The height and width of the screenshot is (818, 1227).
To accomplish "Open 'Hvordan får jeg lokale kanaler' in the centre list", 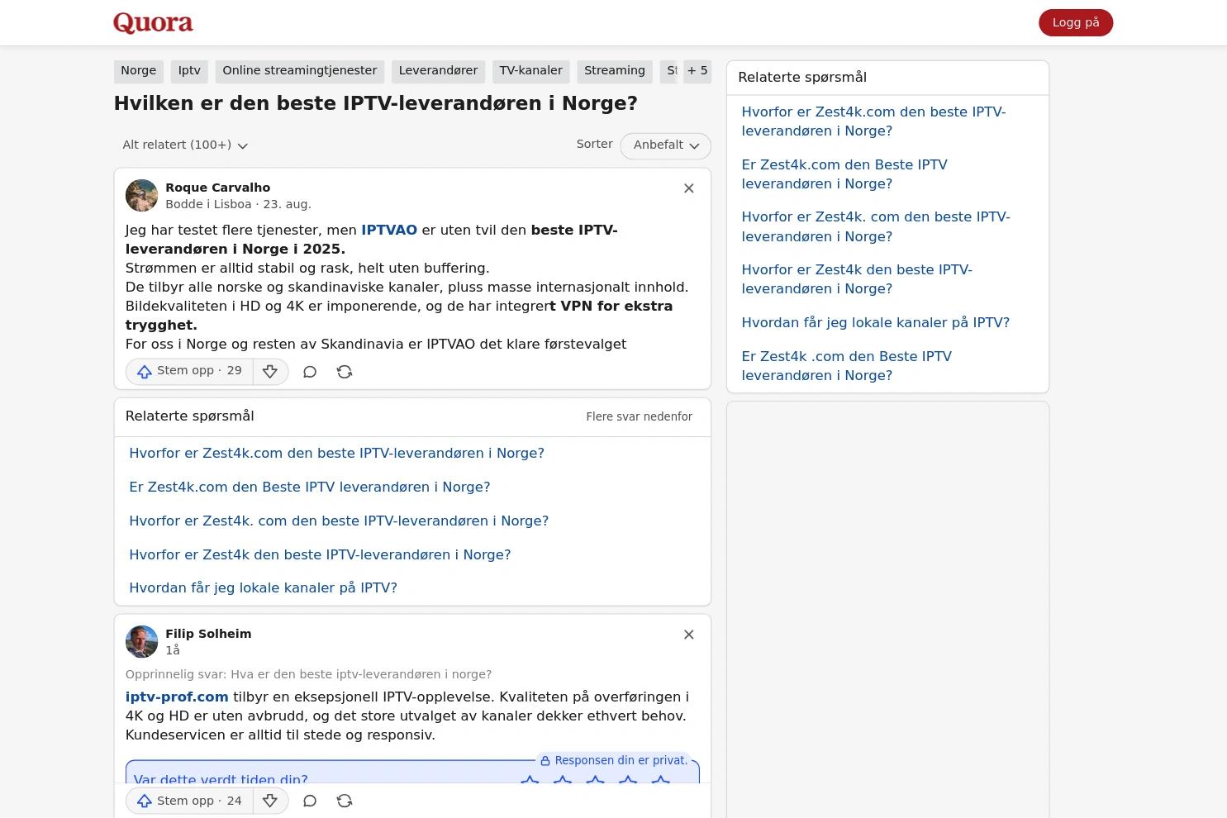I will coord(263,588).
